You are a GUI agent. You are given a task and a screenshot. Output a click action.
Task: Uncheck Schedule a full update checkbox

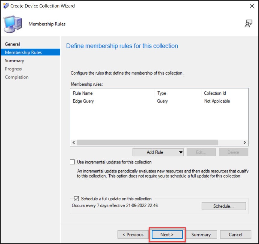click(76, 198)
